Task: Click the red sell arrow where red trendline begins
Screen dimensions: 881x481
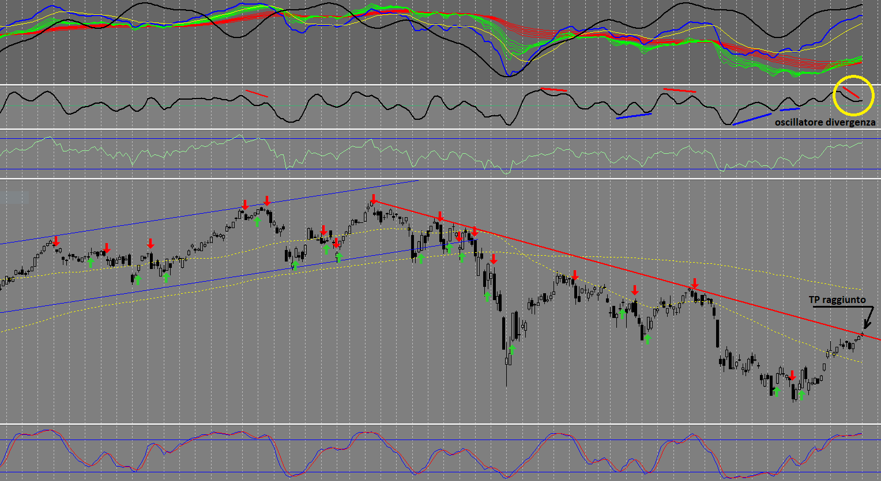Action: (x=374, y=200)
